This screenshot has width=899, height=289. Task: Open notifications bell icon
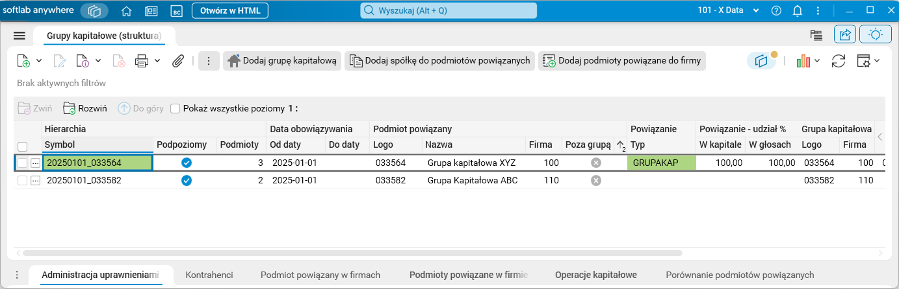point(798,10)
